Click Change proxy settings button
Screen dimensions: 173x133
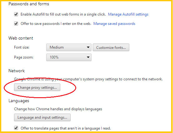point(37,87)
